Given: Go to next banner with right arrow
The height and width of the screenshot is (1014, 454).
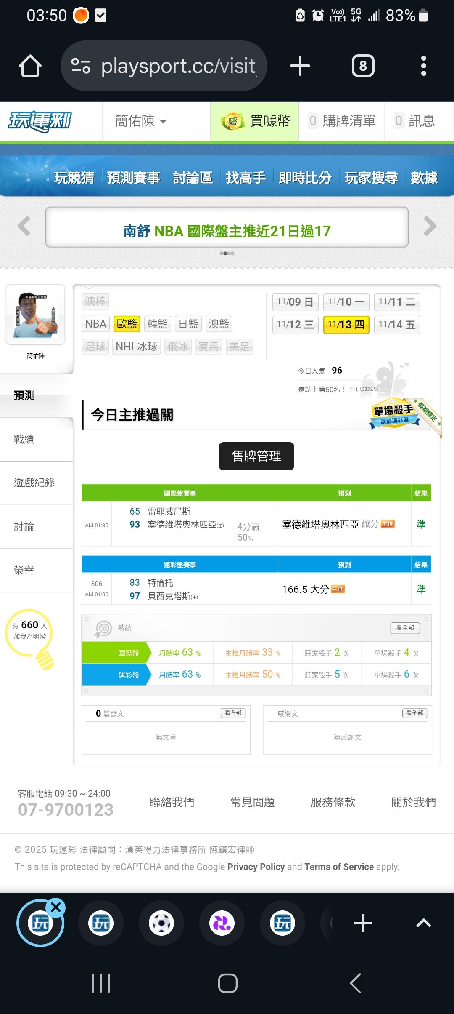Looking at the screenshot, I should click(430, 226).
